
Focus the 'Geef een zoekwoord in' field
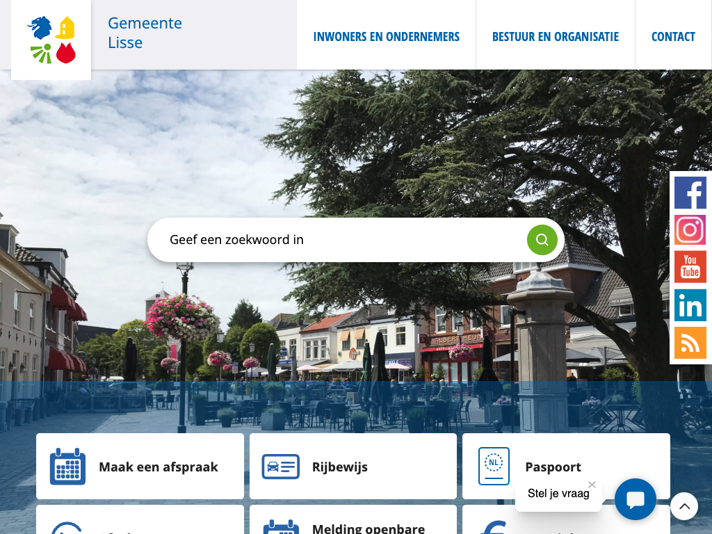(x=341, y=240)
